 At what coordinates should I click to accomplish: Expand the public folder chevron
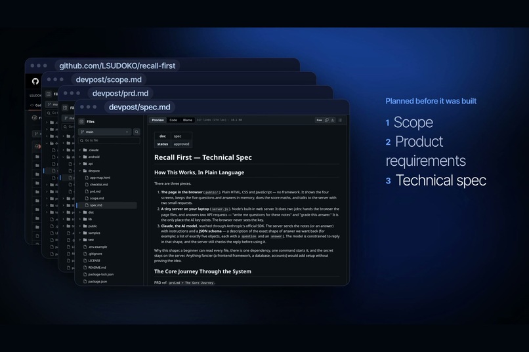pos(80,226)
